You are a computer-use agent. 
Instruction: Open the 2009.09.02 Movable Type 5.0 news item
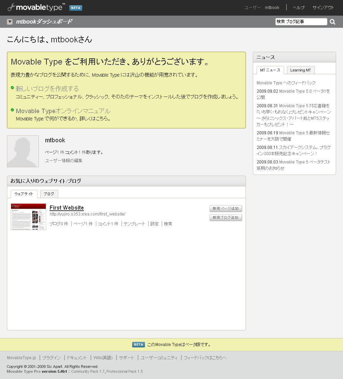293,94
